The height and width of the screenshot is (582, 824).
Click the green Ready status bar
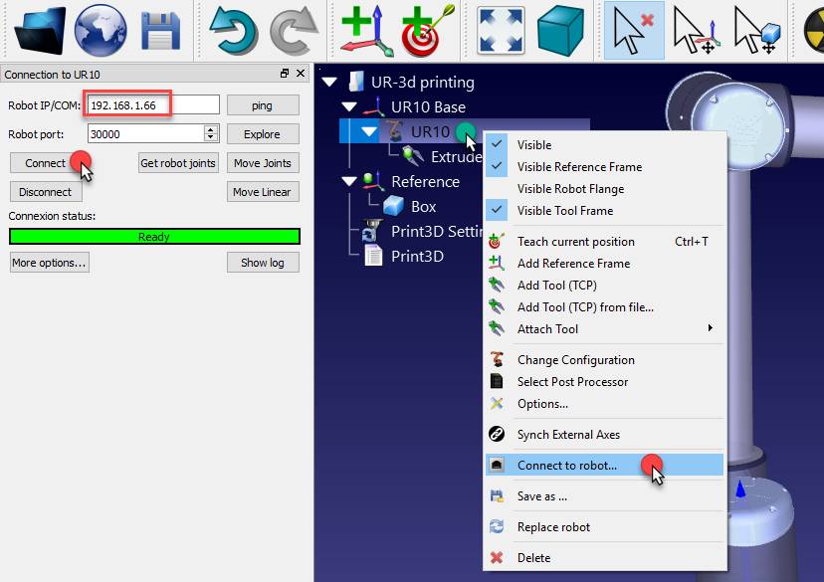154,237
